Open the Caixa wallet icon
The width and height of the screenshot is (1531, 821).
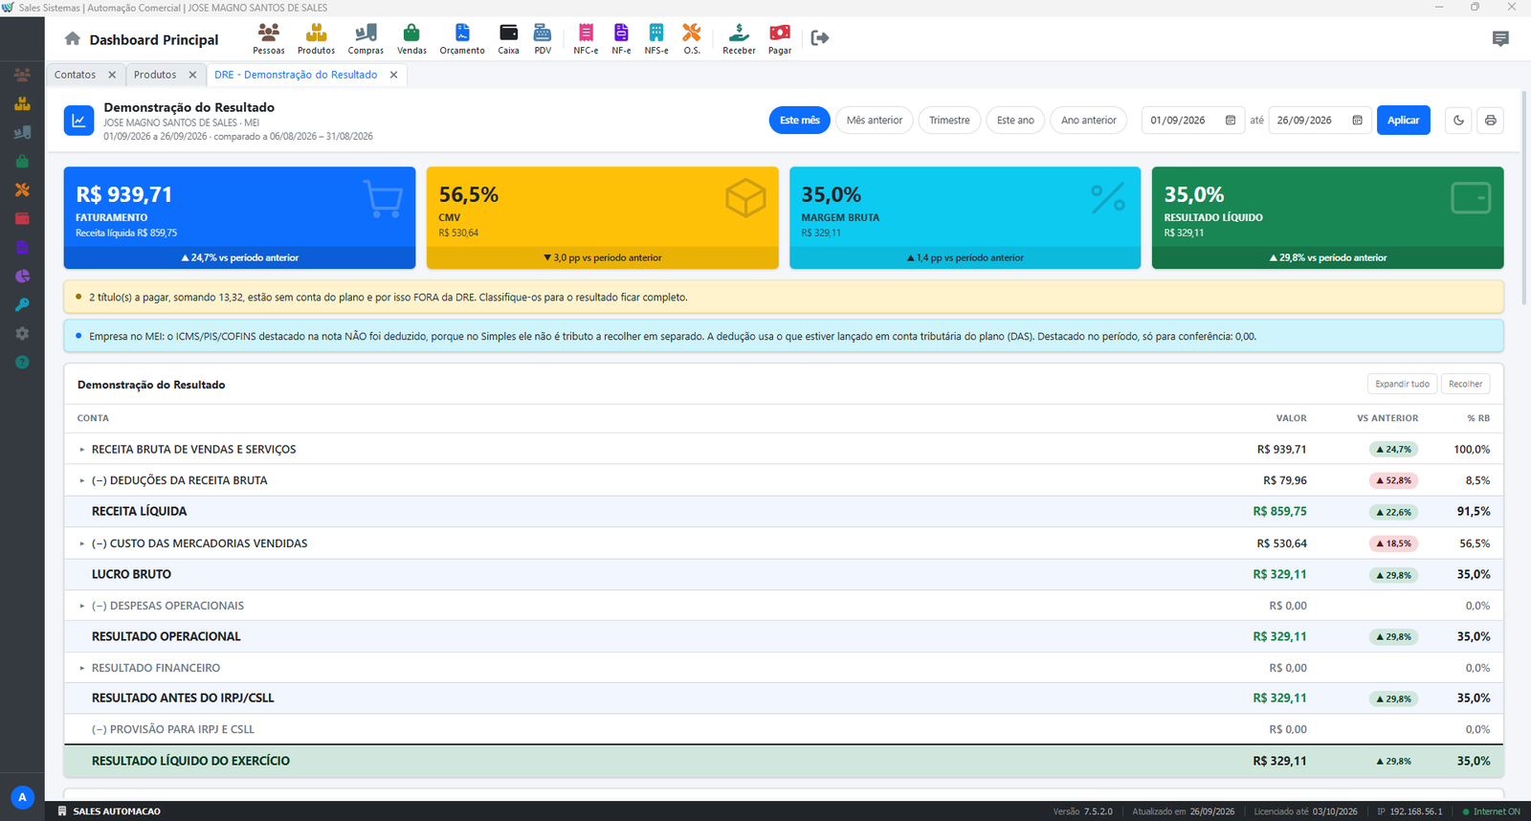point(509,38)
